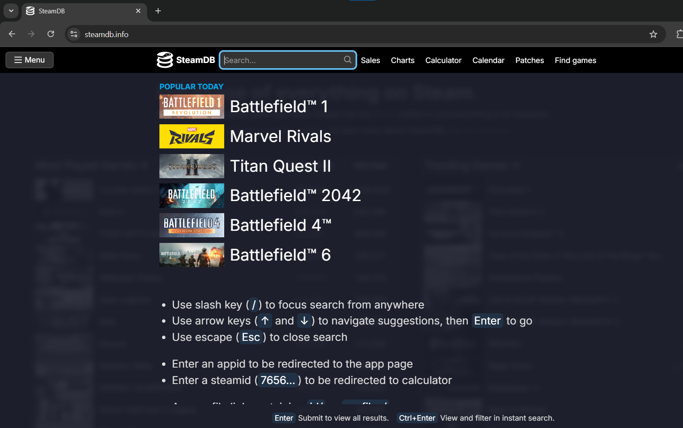The width and height of the screenshot is (683, 428).
Task: Open the Calendar page
Action: 488,60
